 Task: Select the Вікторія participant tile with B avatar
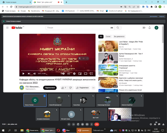click(x=71, y=114)
